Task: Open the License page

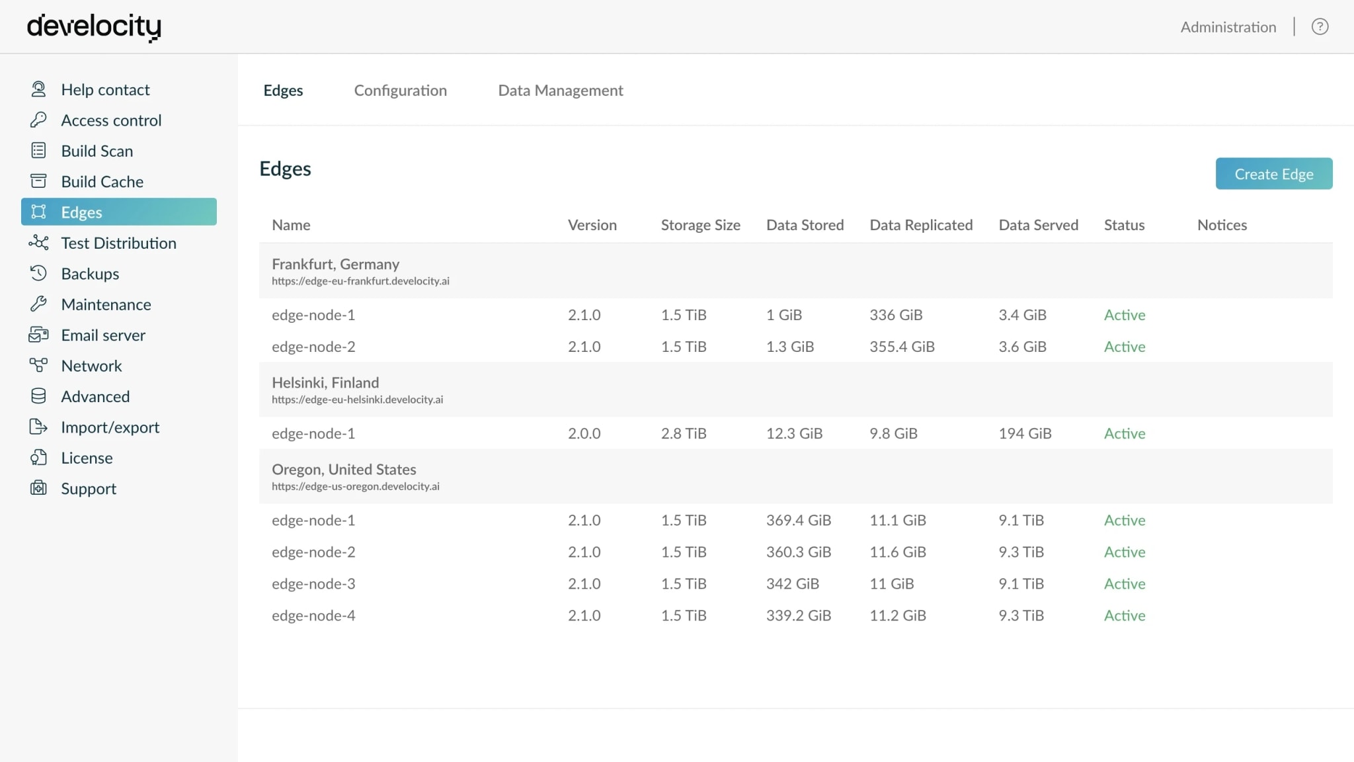Action: pos(87,458)
